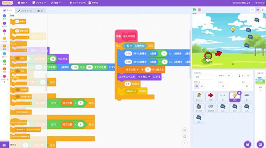Click the 10 value in purple %にする block
This screenshot has height=148, width=266.
click(x=53, y=59)
